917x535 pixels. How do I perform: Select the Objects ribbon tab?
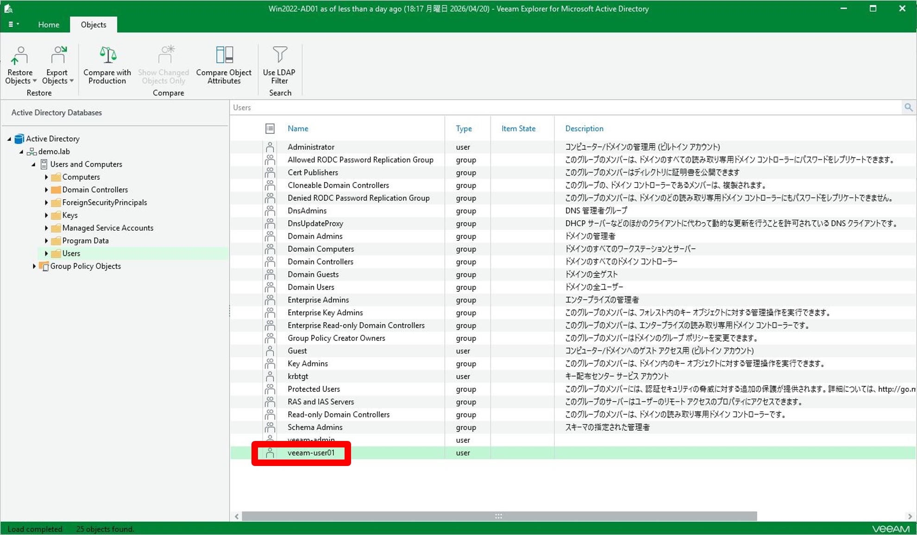[x=94, y=25]
